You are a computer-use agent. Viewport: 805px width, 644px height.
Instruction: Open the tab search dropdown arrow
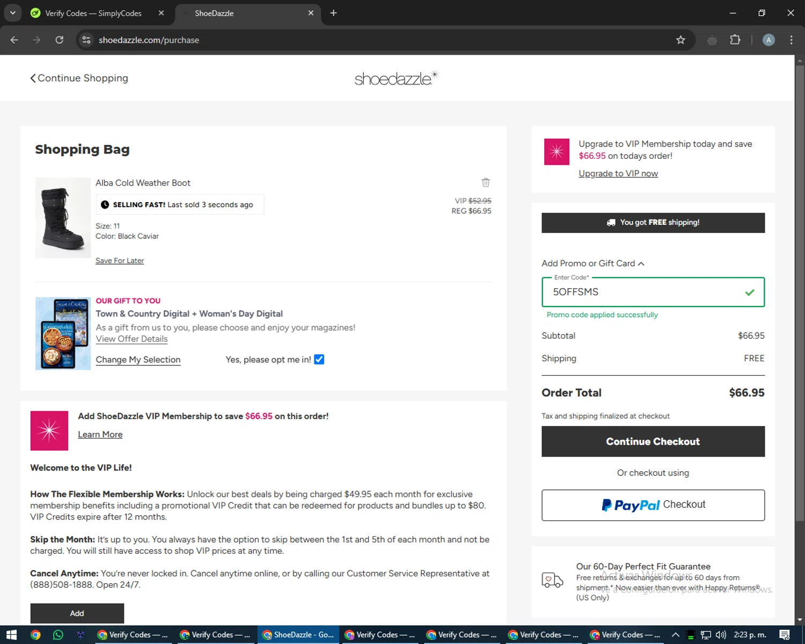12,13
